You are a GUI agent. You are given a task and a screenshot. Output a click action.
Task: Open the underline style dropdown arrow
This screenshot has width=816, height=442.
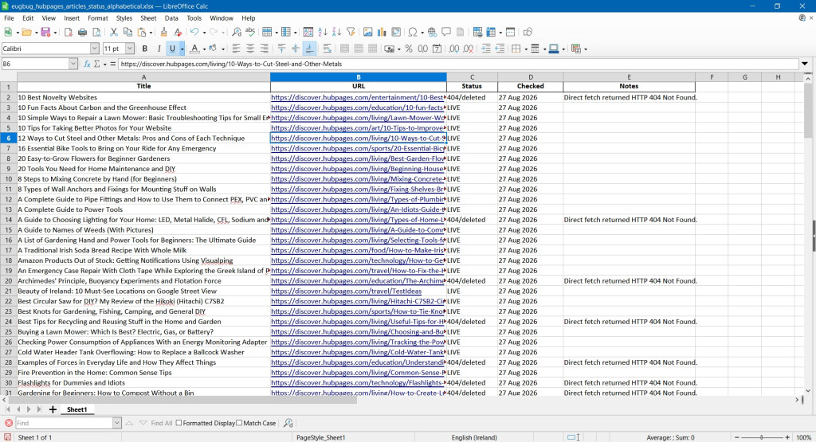pos(182,49)
